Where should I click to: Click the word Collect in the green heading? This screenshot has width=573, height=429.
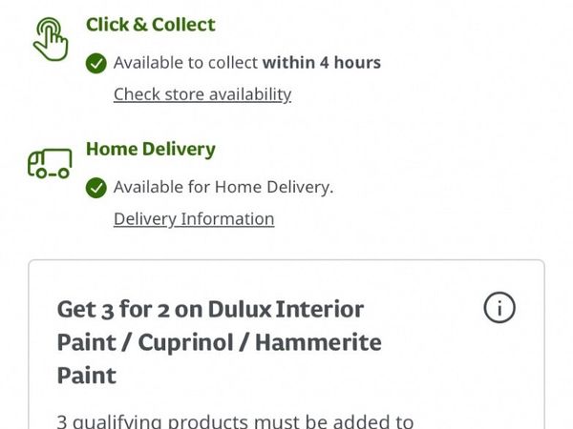click(x=181, y=25)
